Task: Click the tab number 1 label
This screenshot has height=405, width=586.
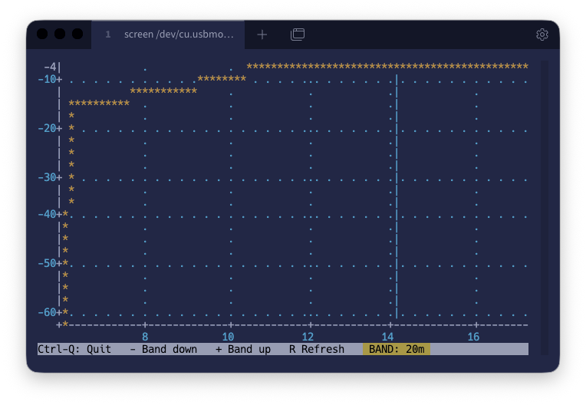Action: [108, 35]
